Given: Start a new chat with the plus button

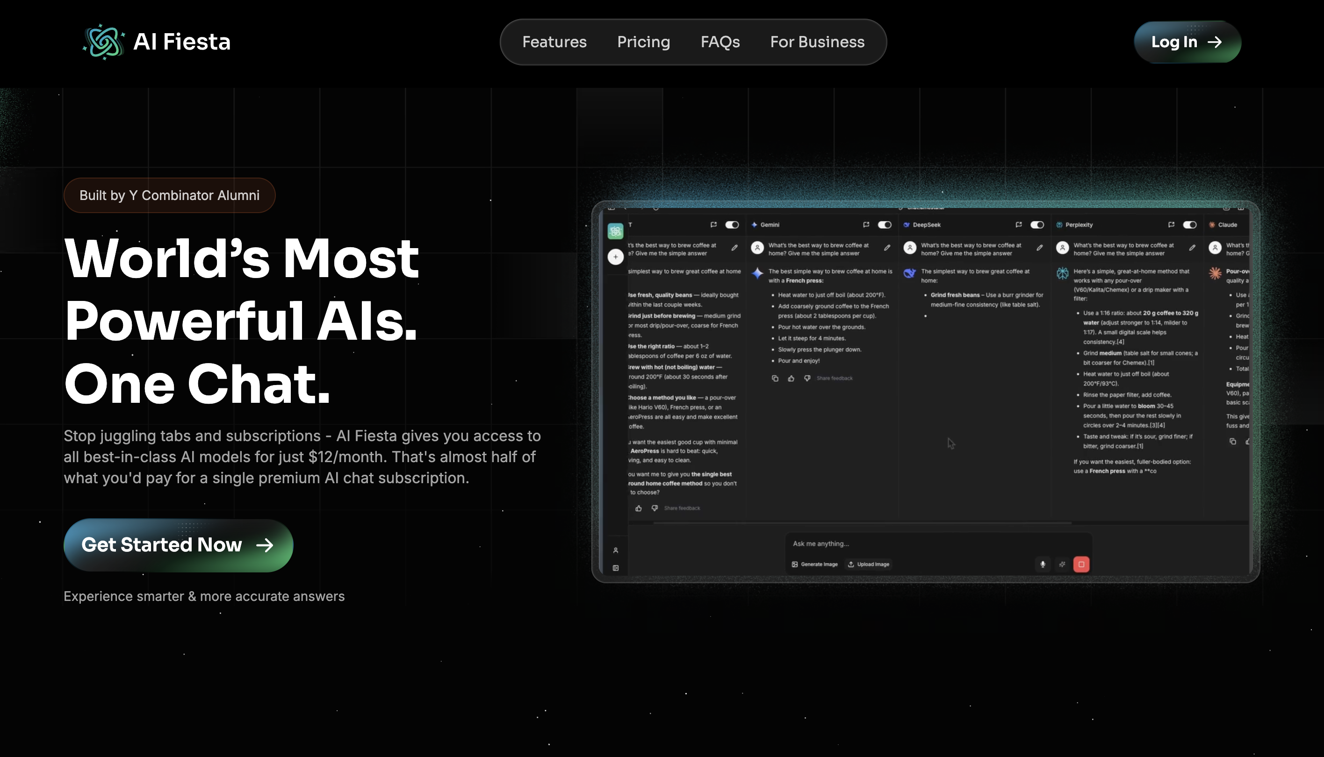Looking at the screenshot, I should (x=615, y=257).
